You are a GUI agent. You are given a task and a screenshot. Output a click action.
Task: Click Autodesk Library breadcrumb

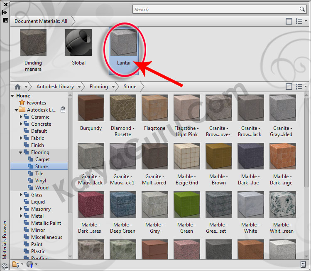pyautogui.click(x=55, y=87)
